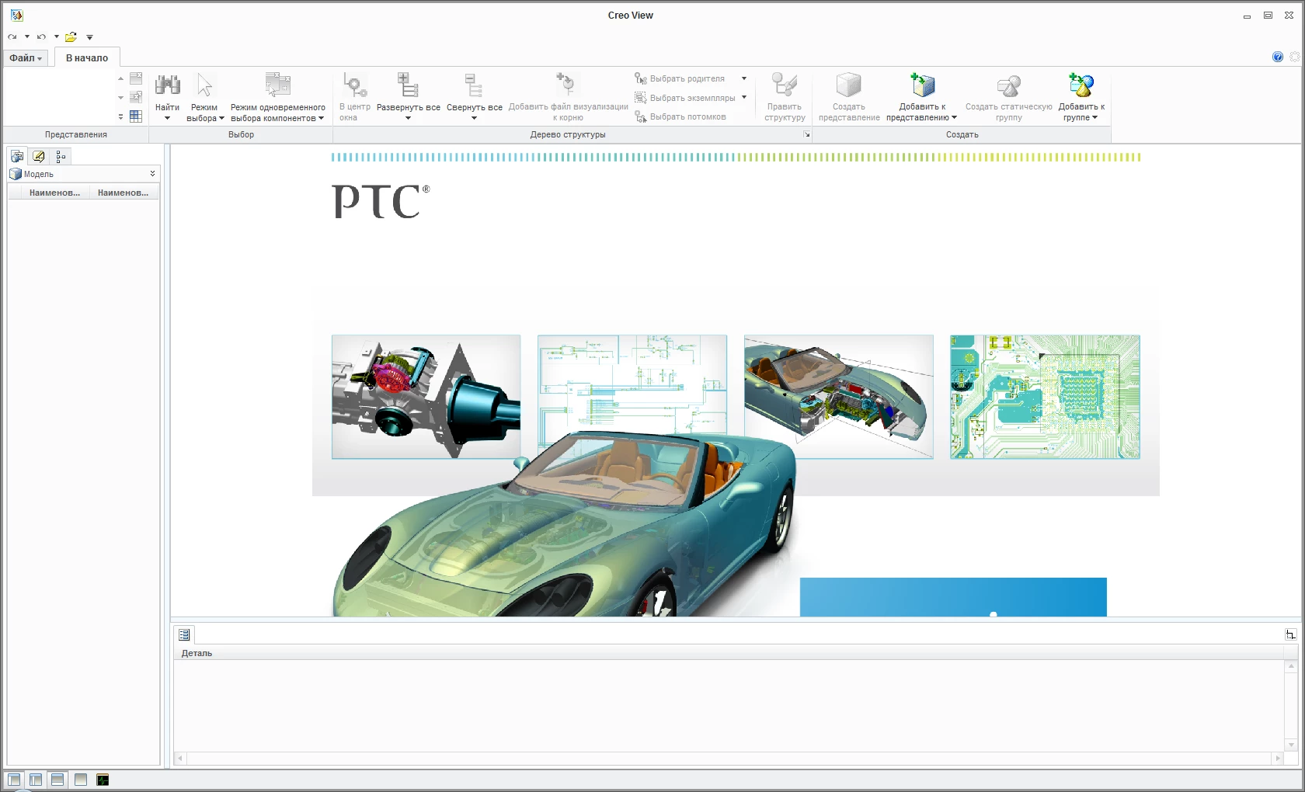Open the Файл menu
Viewport: 1305px width, 792px height.
[x=26, y=57]
